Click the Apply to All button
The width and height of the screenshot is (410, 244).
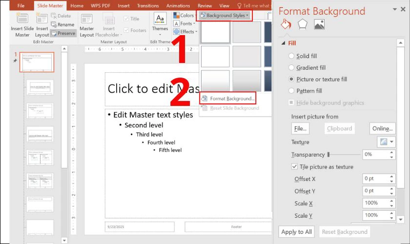tap(296, 232)
